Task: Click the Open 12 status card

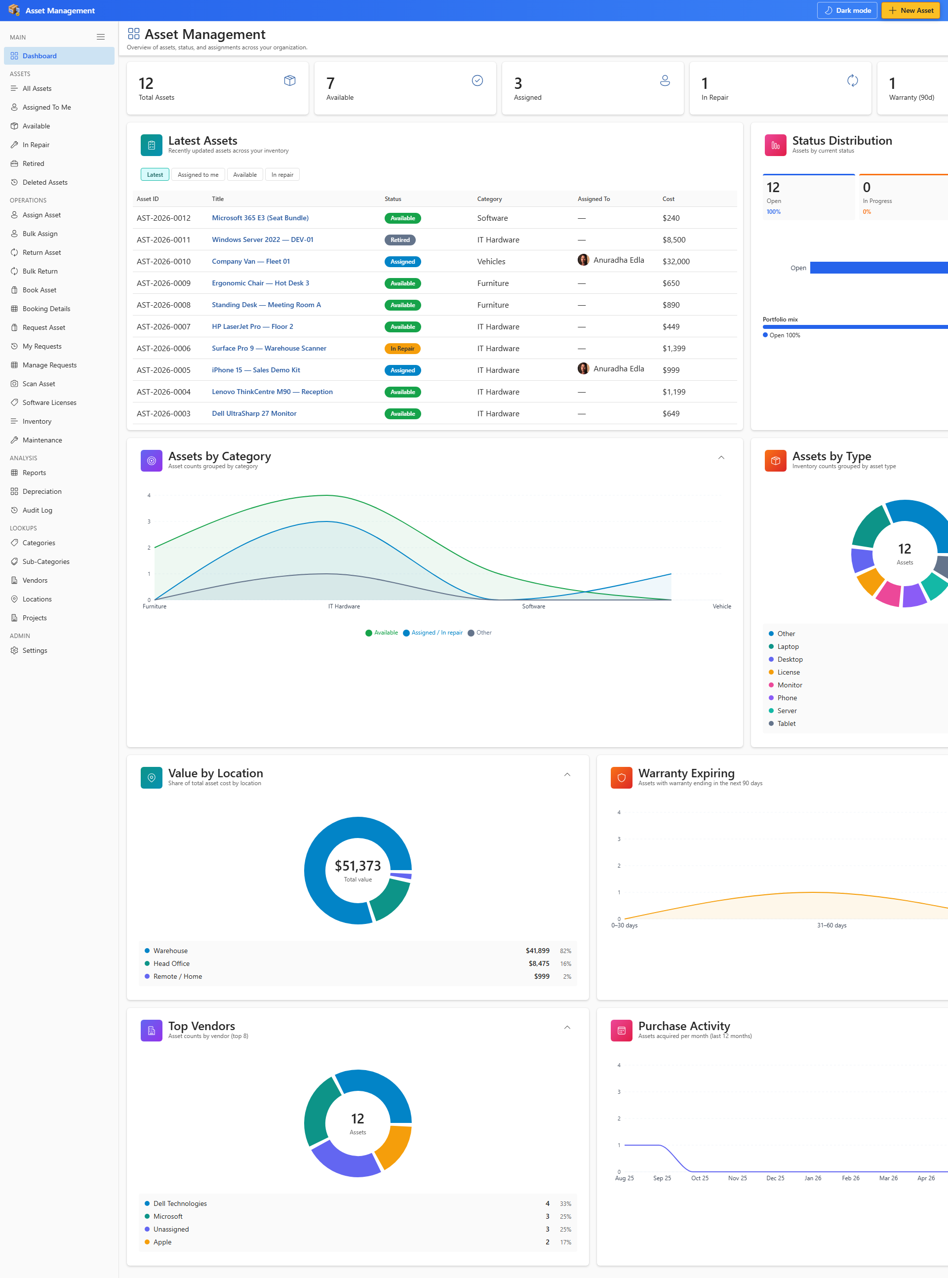Action: 809,197
